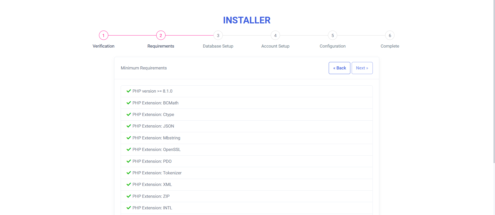This screenshot has width=495, height=215.
Task: Click the PHP Extension: XML row
Action: (246, 185)
